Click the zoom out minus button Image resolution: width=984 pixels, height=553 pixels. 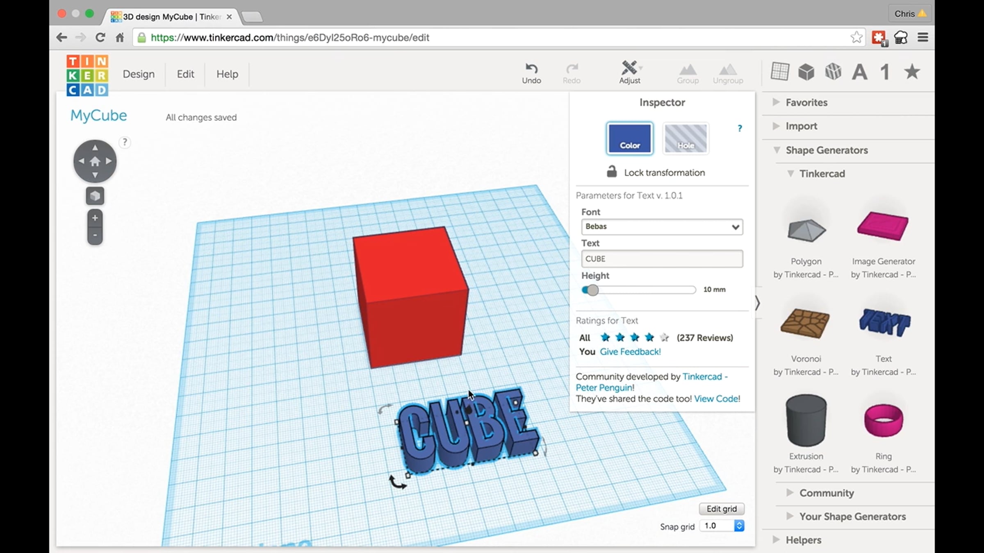pos(95,236)
